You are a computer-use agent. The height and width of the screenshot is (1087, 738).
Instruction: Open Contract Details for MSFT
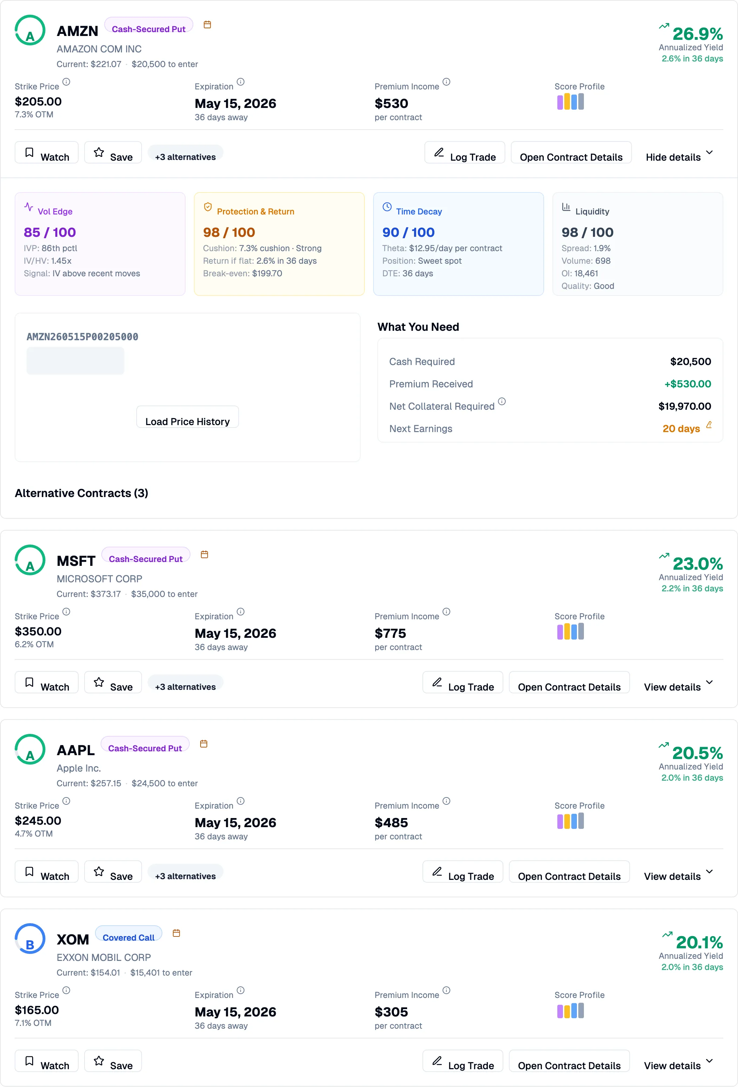point(570,683)
